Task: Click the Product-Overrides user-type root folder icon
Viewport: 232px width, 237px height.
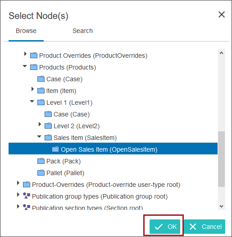Action: [27, 185]
